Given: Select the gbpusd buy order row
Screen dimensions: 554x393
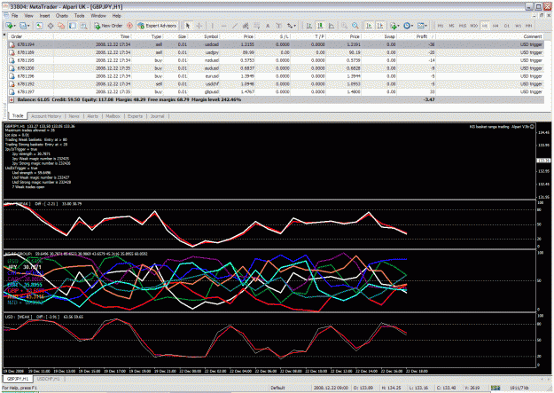Looking at the screenshot, I should pyautogui.click(x=276, y=91).
